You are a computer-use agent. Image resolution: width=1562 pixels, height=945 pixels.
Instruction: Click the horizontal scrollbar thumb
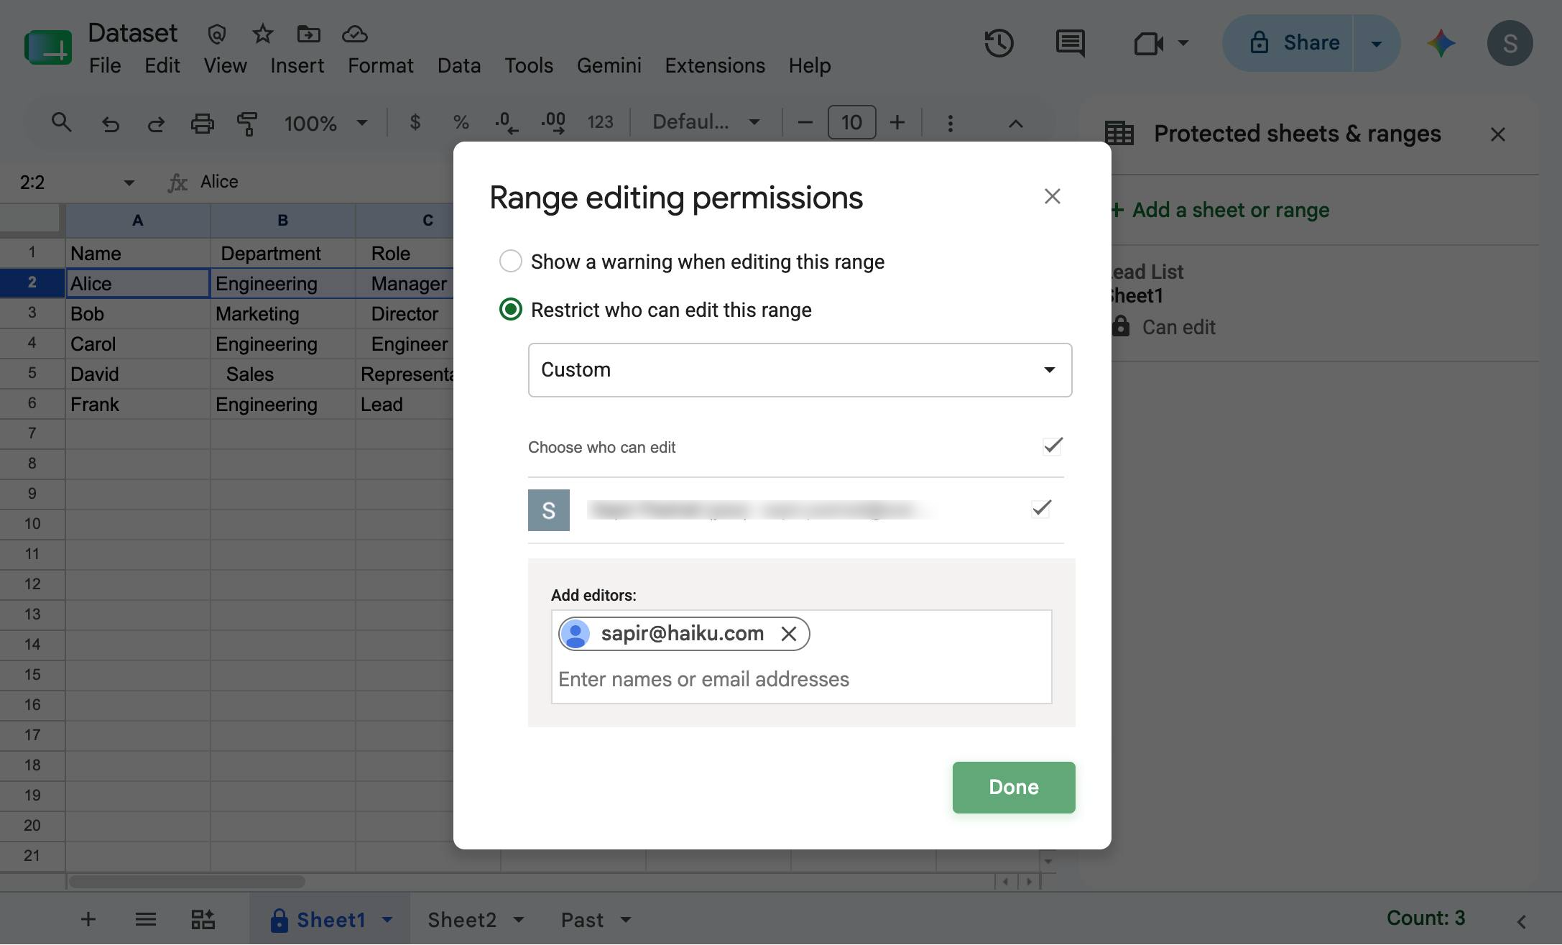pos(187,881)
